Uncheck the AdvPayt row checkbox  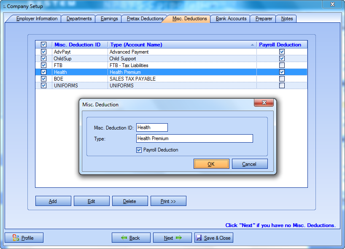coord(43,52)
